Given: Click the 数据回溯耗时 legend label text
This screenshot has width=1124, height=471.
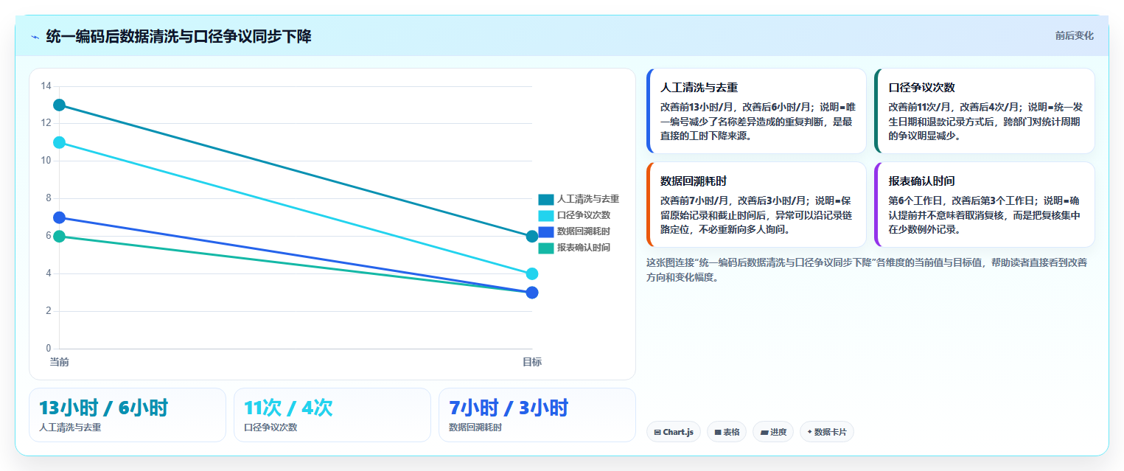Looking at the screenshot, I should coord(584,231).
